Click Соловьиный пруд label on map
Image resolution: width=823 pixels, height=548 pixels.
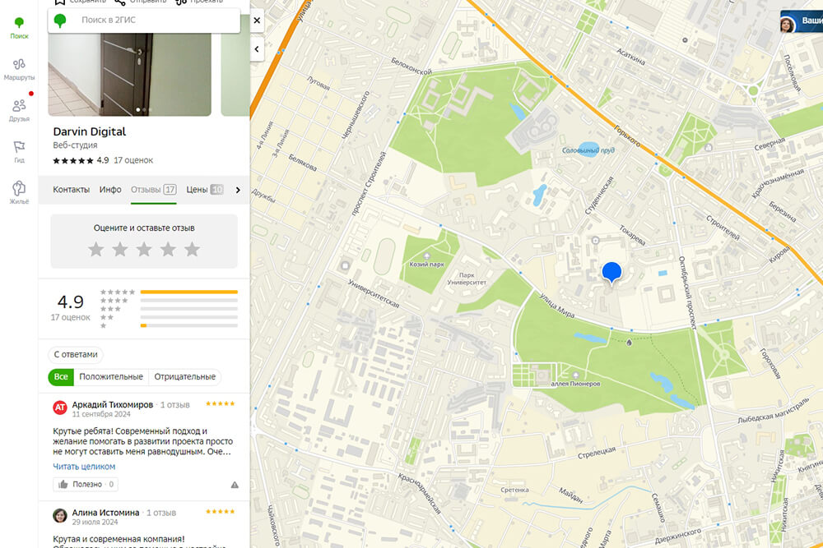pyautogui.click(x=588, y=150)
